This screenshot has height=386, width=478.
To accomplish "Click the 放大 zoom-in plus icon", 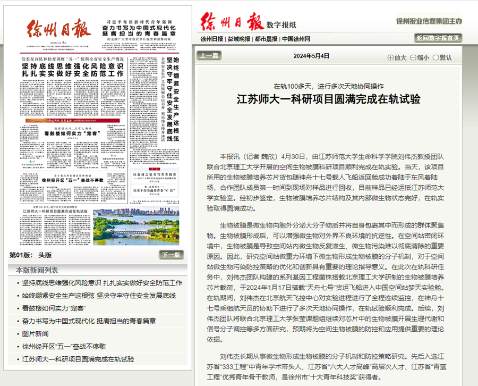I will tap(391, 57).
